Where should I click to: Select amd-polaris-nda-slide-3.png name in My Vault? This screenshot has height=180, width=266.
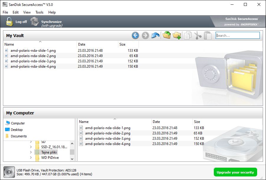coord(33,61)
